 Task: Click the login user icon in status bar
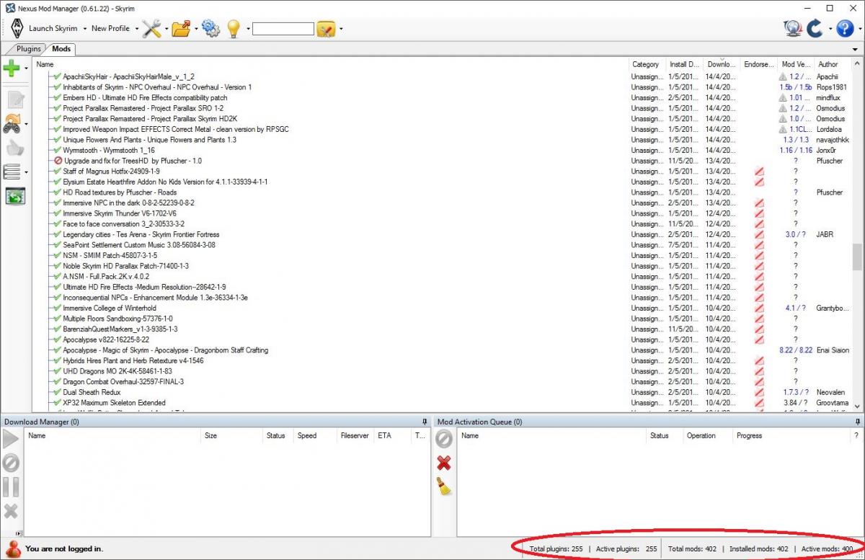point(12,548)
